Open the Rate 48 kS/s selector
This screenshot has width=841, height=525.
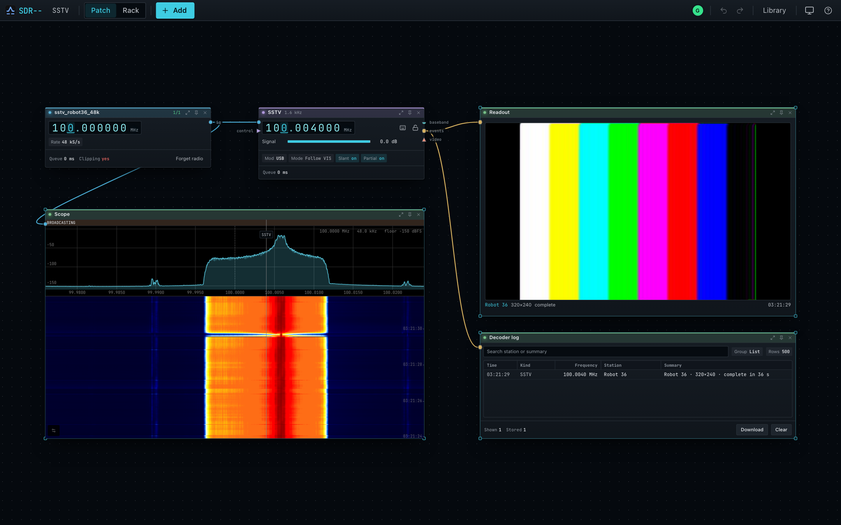coord(65,142)
